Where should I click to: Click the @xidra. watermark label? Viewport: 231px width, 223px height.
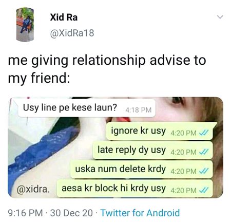(x=33, y=189)
